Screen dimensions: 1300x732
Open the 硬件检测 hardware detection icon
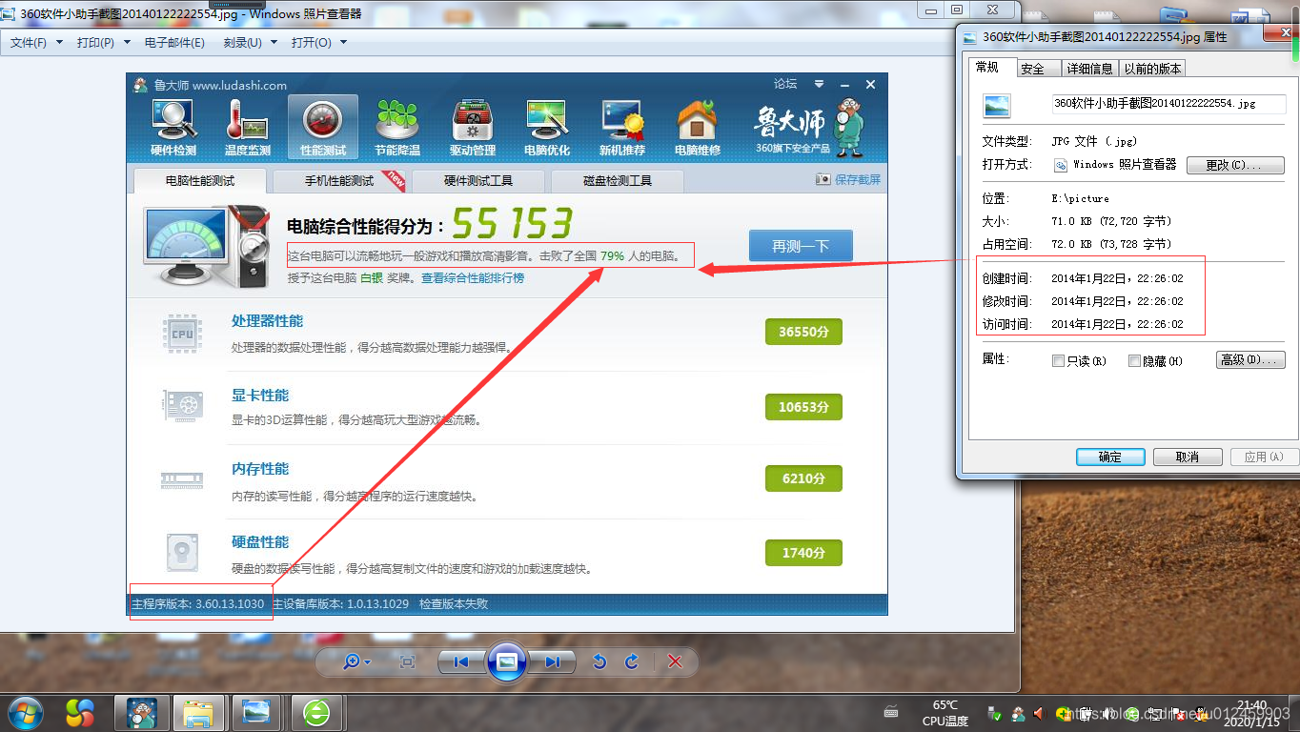(x=173, y=126)
